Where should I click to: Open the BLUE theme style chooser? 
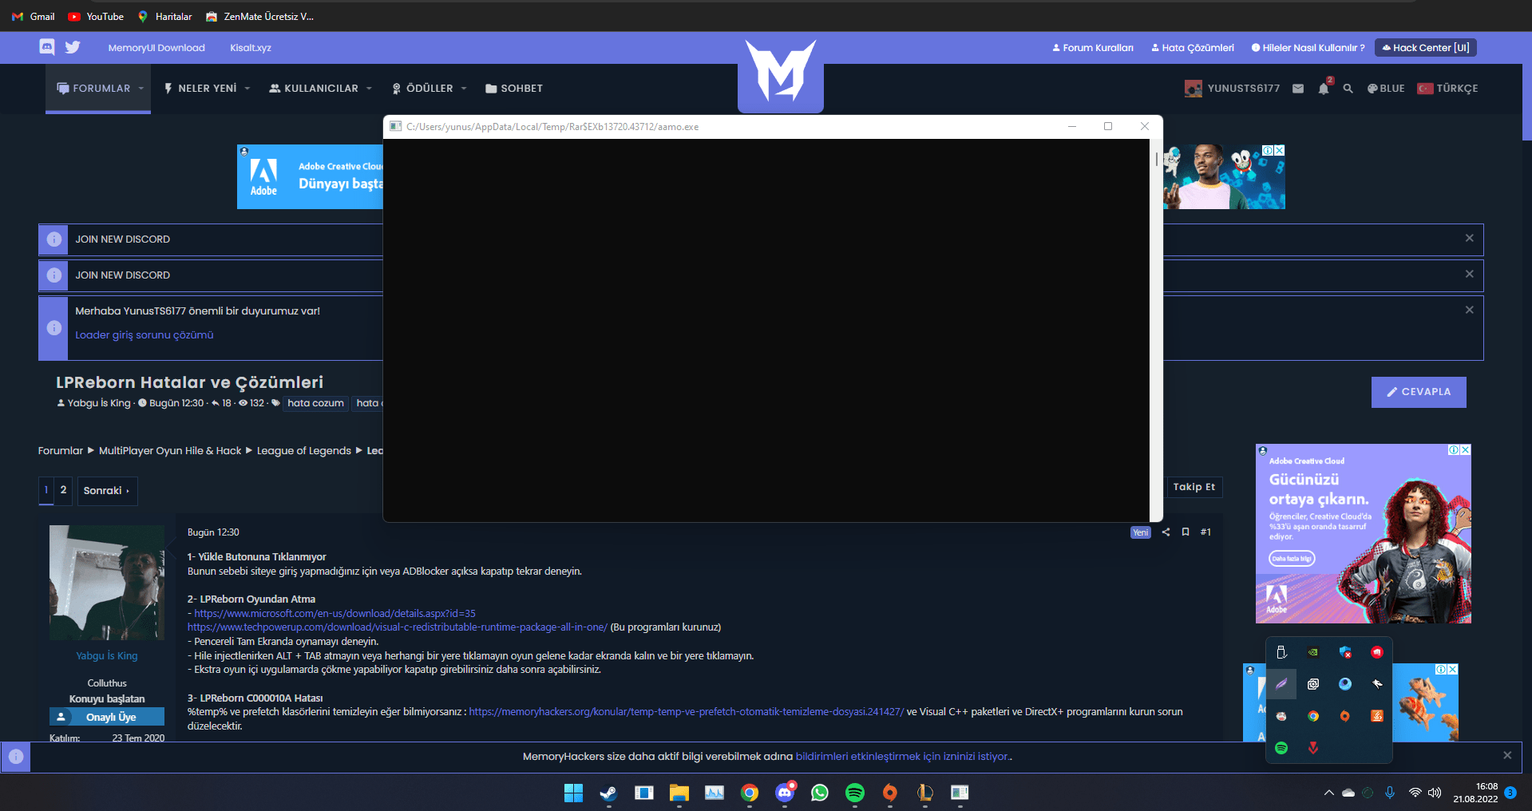pyautogui.click(x=1386, y=89)
